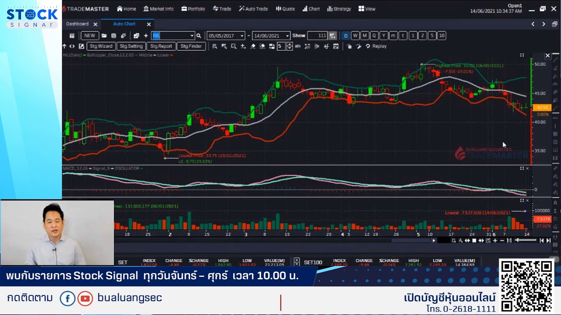Open the 05/05/2017 start date dropdown

click(242, 36)
